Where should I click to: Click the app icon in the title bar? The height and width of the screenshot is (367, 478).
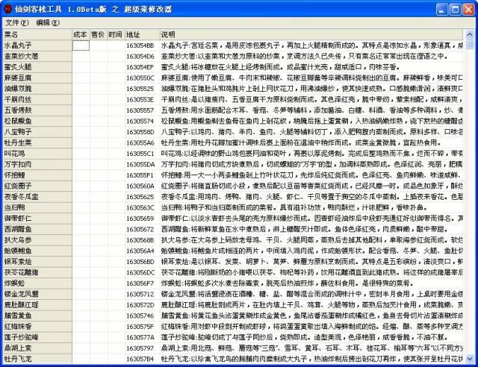[x=8, y=7]
